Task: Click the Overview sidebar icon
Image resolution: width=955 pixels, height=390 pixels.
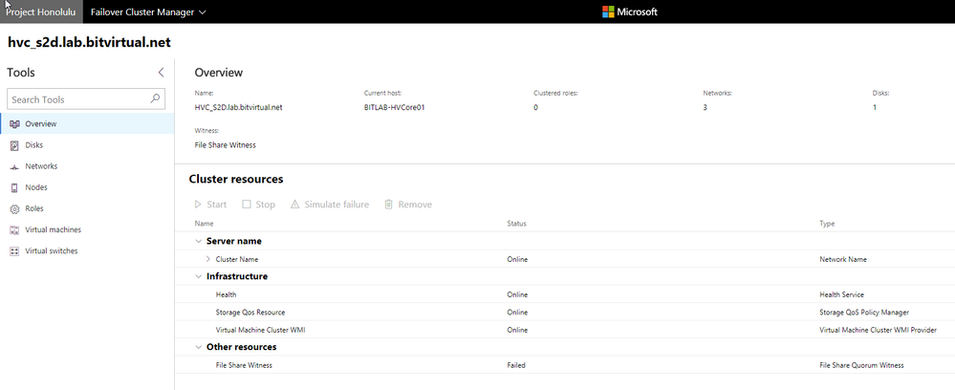Action: click(15, 123)
